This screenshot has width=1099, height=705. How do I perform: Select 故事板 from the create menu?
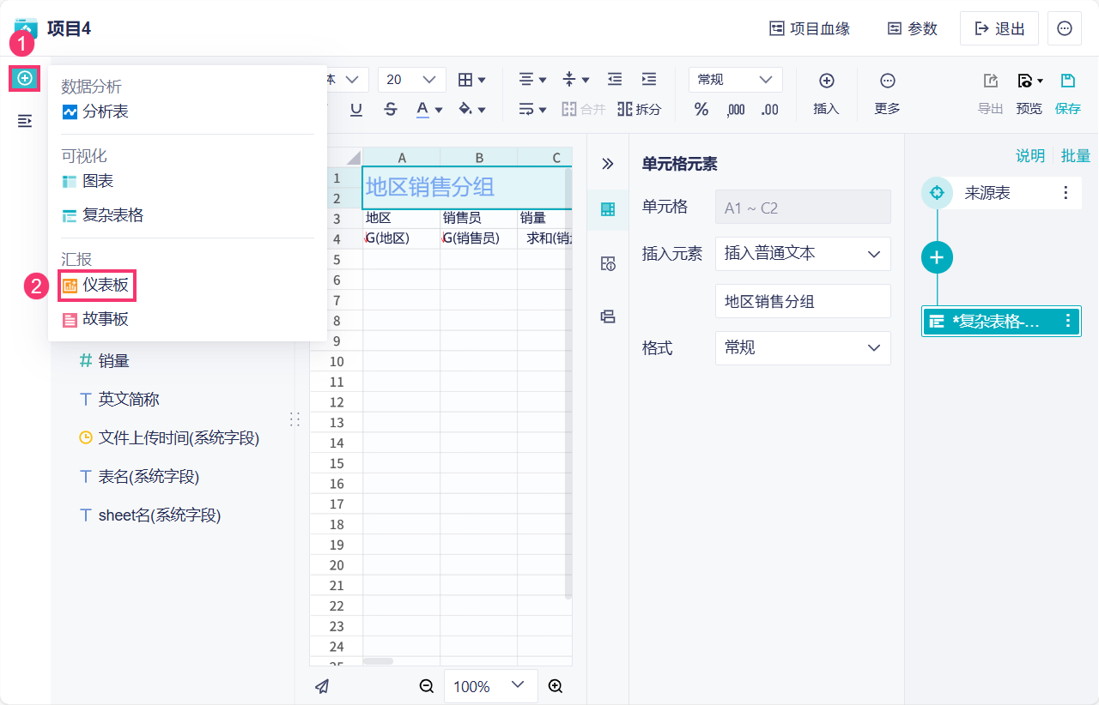[95, 319]
